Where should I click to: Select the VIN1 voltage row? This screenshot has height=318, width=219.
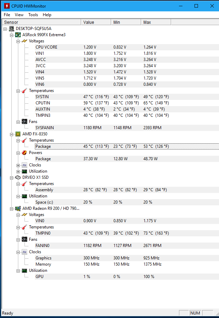pos(127,53)
